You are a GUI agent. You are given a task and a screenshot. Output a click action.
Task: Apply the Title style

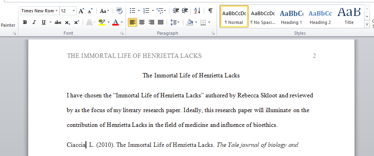pyautogui.click(x=349, y=16)
